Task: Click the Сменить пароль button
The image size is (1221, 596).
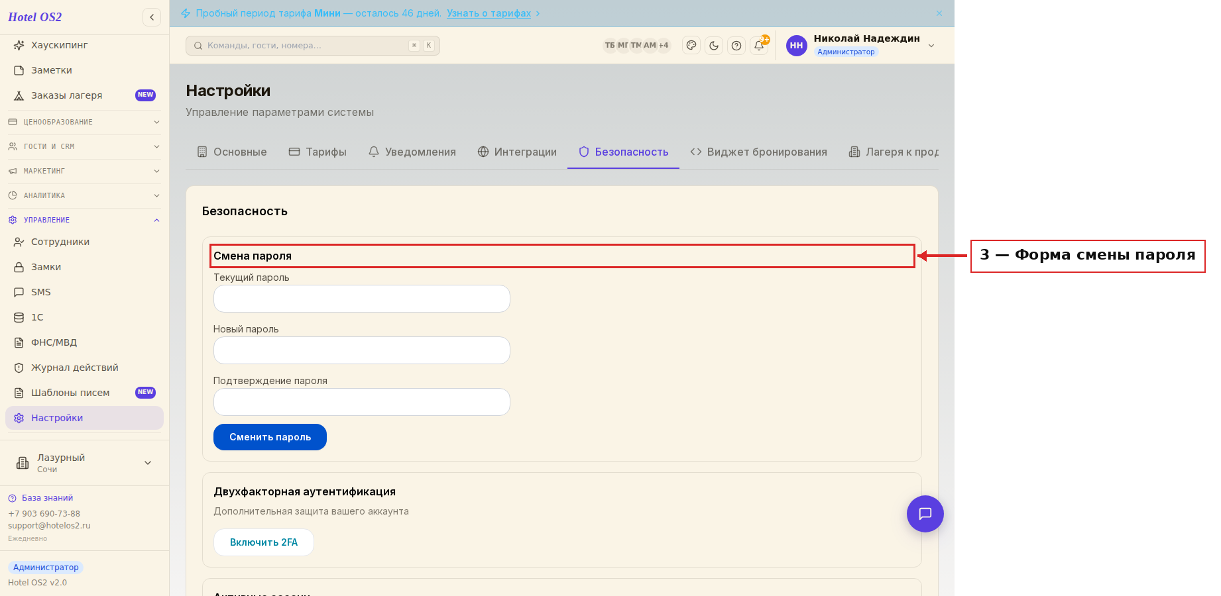Action: point(270,437)
